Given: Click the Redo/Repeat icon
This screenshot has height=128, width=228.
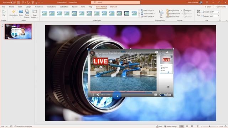Looking at the screenshot, I should [x=28, y=2].
